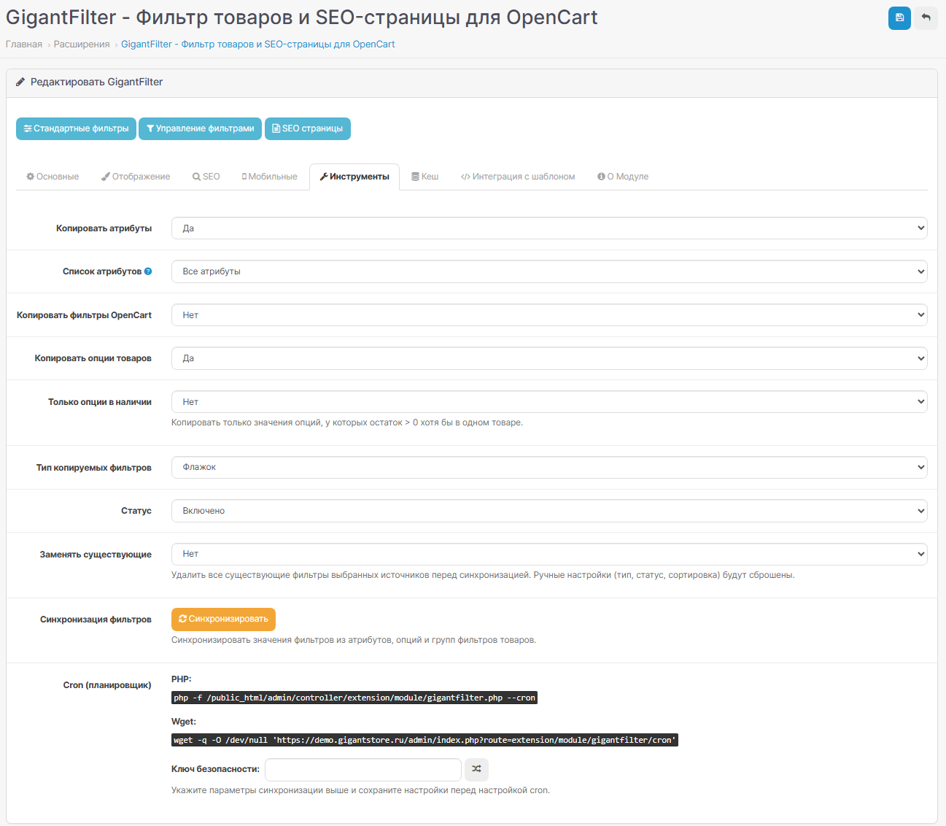
Task: Open Копировать опции товаров dropdown
Action: 549,358
